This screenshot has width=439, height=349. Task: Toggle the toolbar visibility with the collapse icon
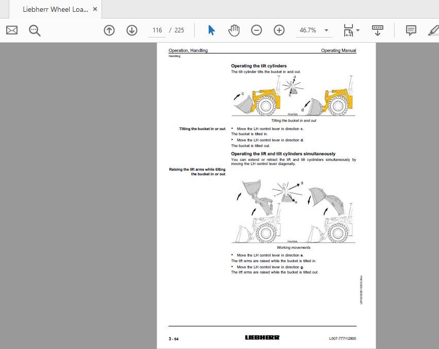378,30
